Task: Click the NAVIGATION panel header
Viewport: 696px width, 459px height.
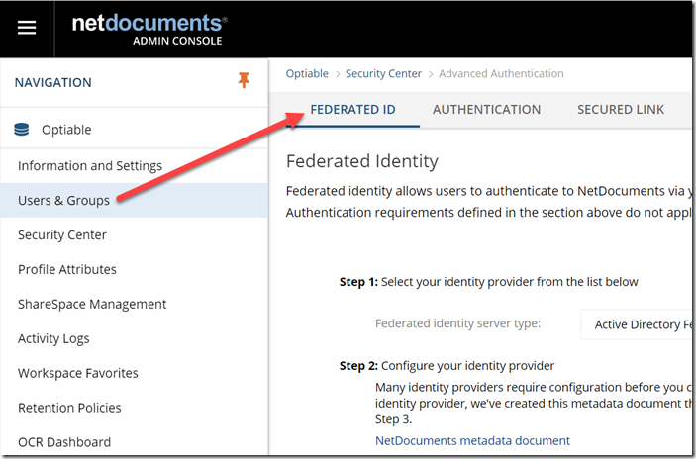Action: point(53,82)
